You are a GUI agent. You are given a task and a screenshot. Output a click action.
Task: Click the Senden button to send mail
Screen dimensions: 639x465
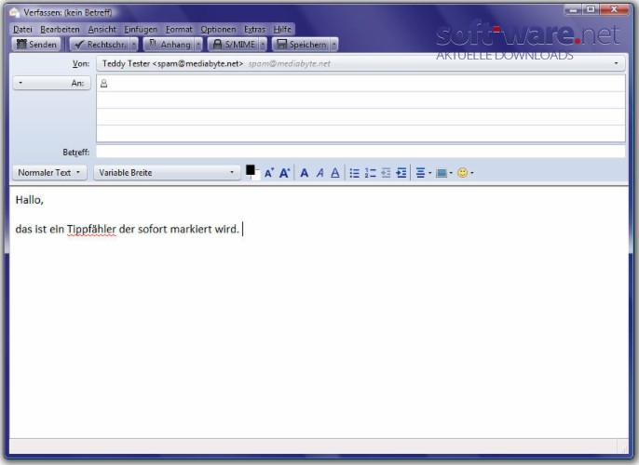[36, 45]
